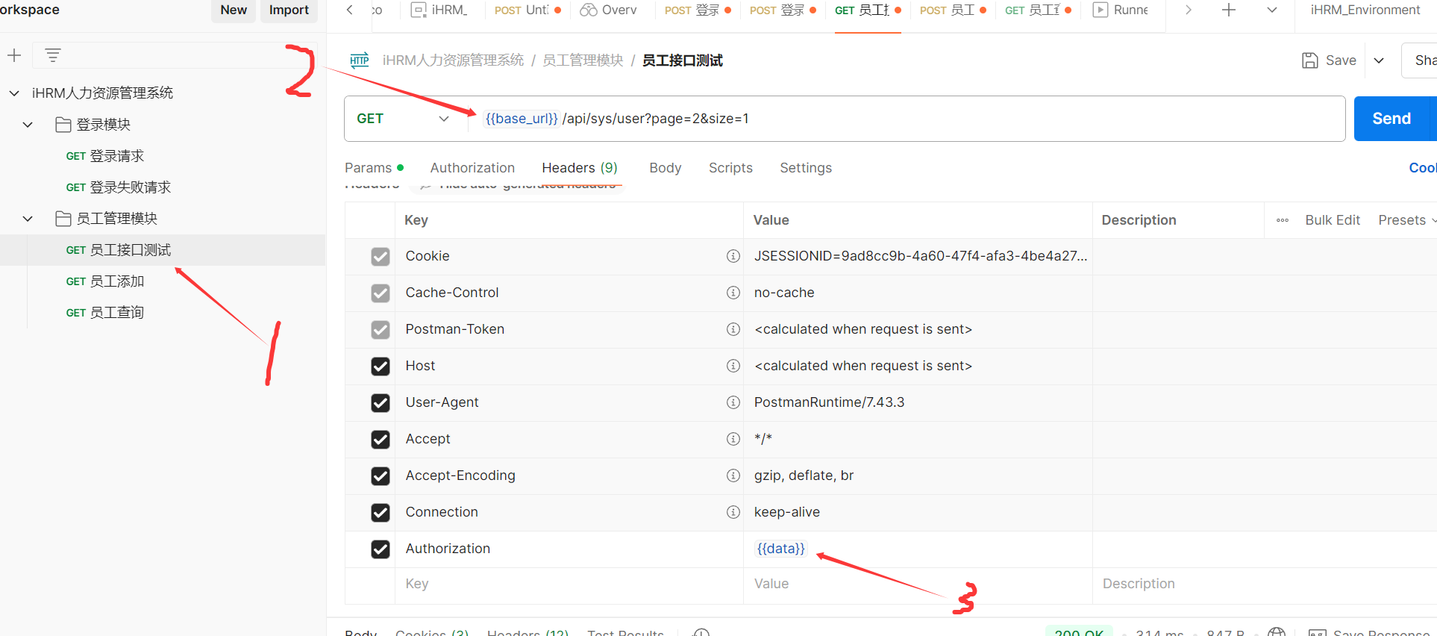Collapse the iHRM人力资源管理系统 collection
1437x636 pixels.
point(14,93)
